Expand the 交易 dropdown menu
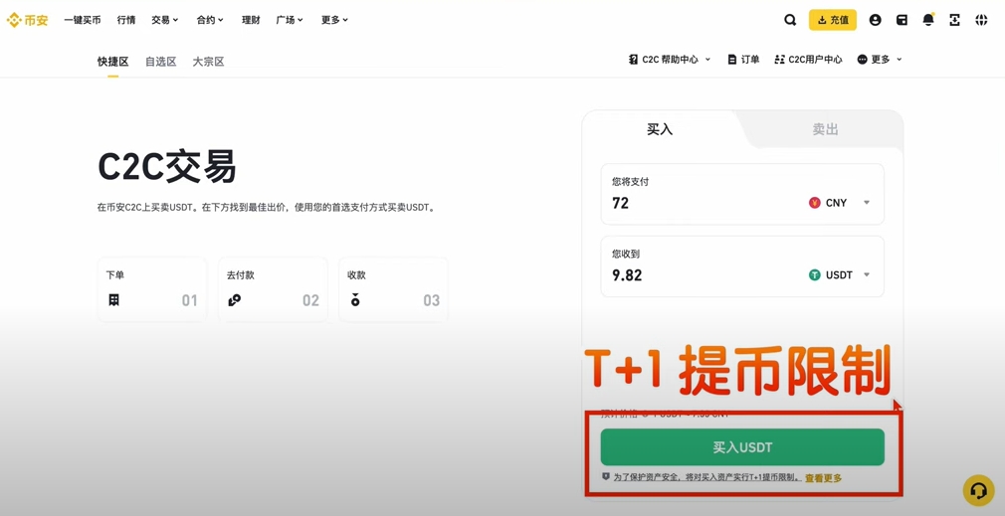 [x=165, y=20]
